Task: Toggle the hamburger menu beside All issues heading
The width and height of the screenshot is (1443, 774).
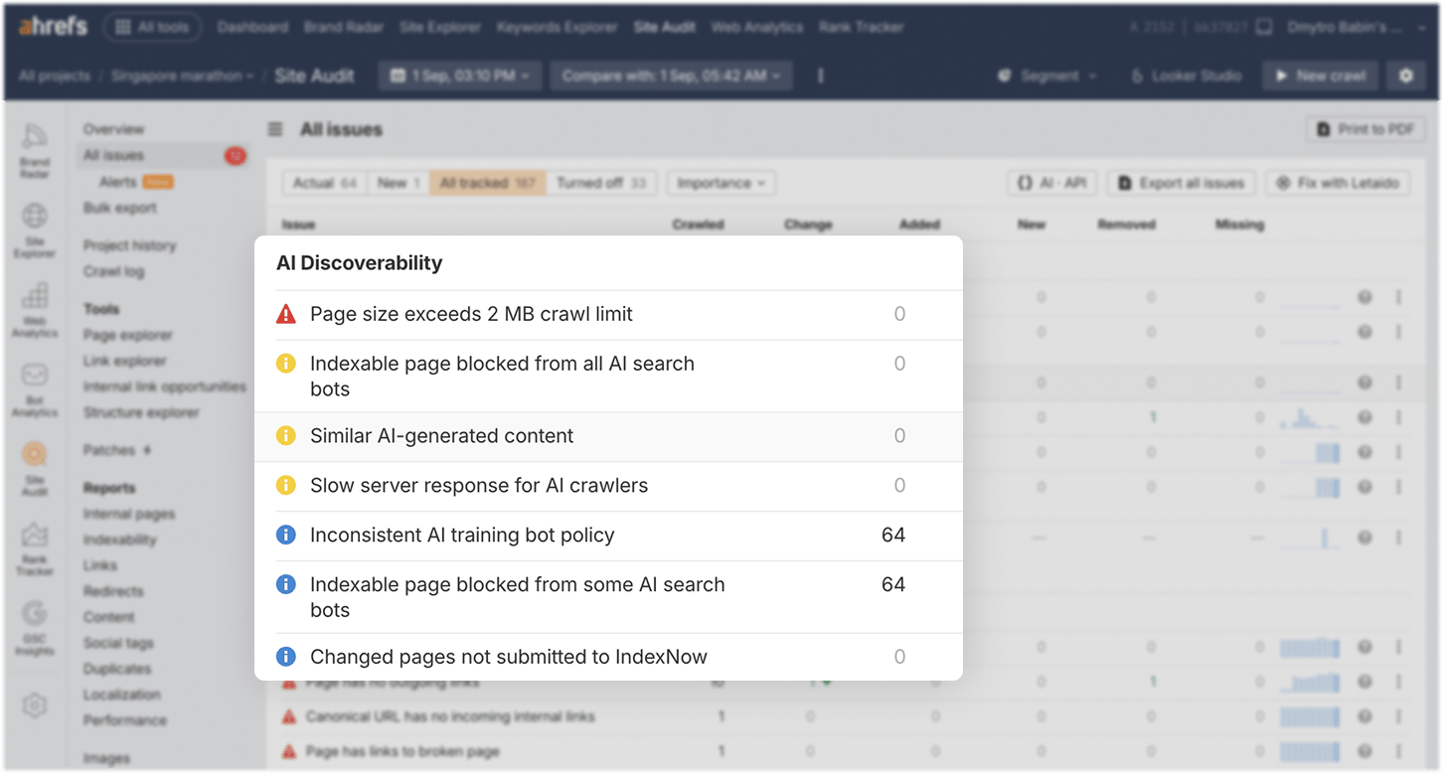Action: (x=275, y=129)
